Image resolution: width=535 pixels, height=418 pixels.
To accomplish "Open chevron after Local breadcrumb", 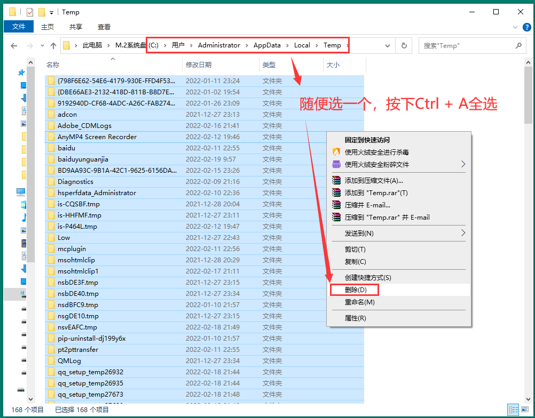I will click(317, 46).
